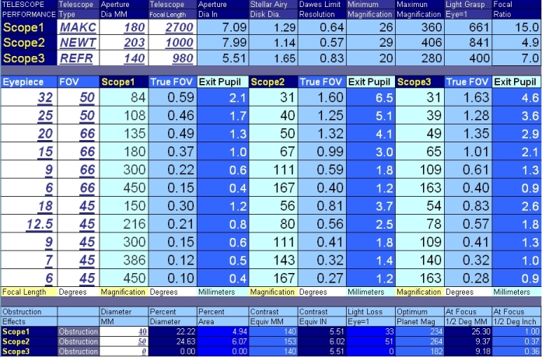
Task: Select Scope3 telescope type cell REFR
Action: tap(78, 58)
